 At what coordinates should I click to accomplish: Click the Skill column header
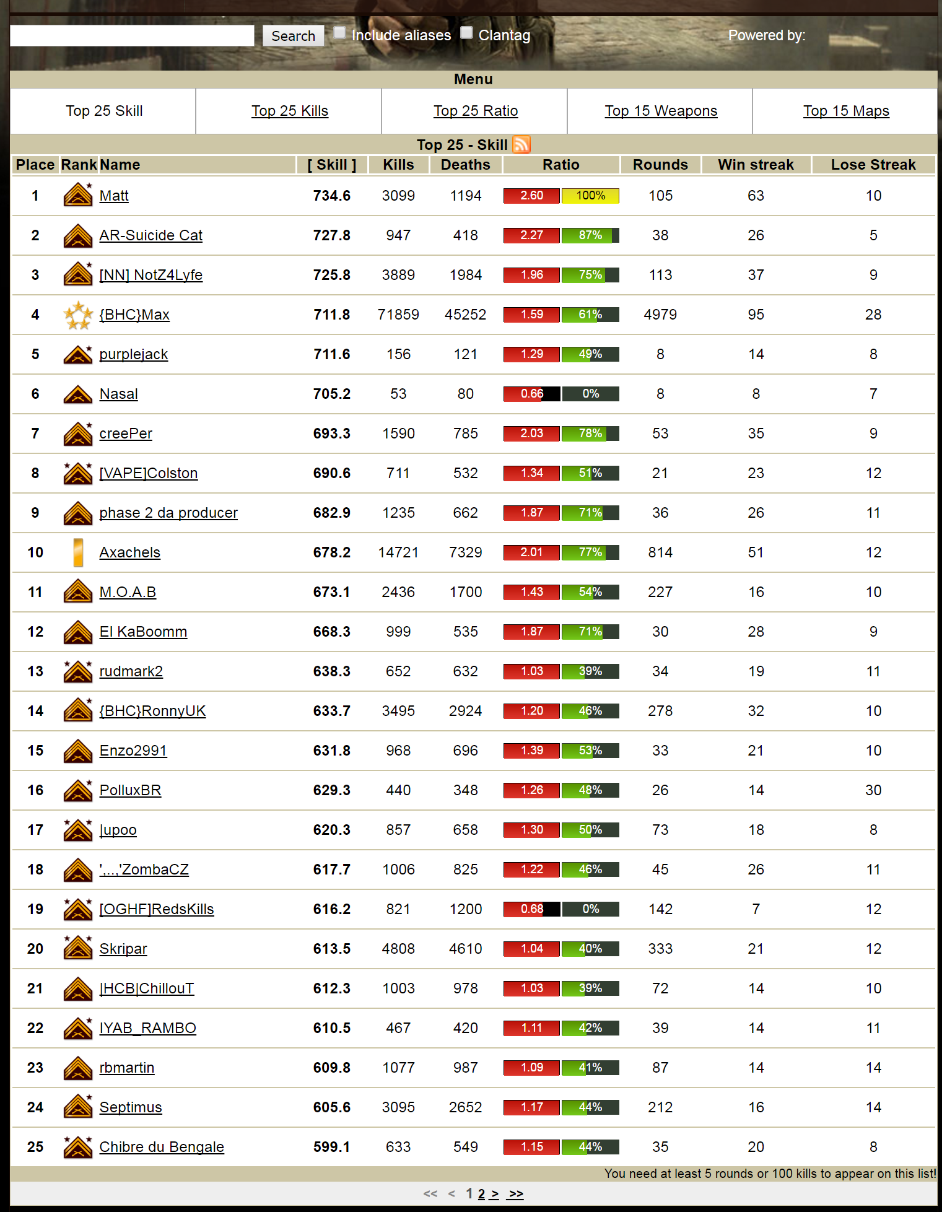pos(332,165)
